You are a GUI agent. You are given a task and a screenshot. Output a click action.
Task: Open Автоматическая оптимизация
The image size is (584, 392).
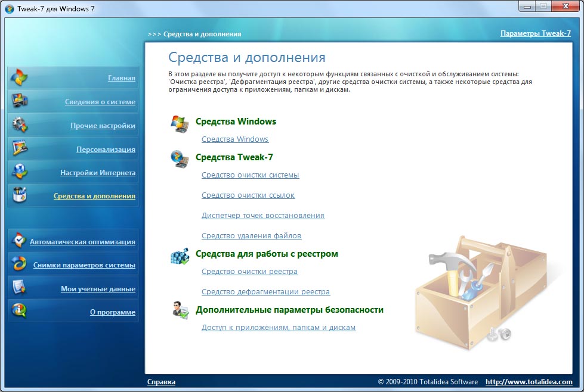pyautogui.click(x=83, y=242)
